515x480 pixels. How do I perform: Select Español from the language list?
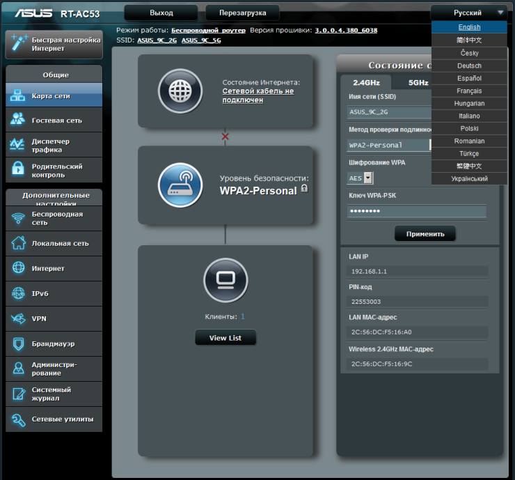coord(469,78)
